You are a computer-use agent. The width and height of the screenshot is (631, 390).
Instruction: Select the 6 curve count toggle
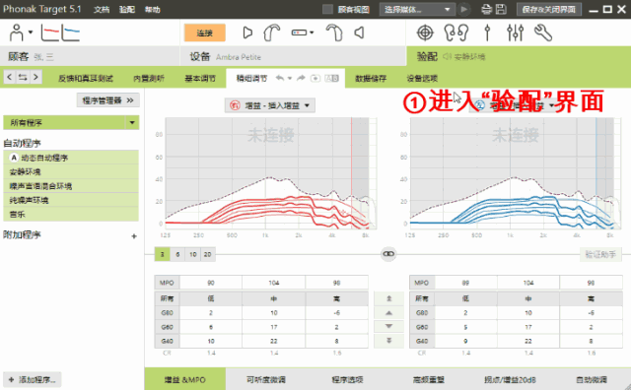[177, 254]
